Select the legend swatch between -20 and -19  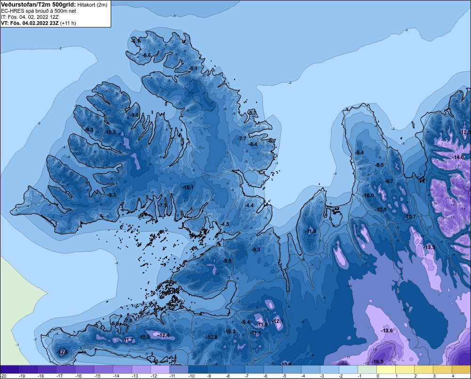(9, 370)
